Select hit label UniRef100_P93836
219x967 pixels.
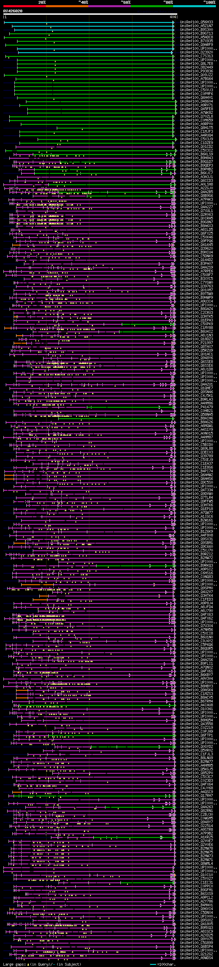coord(196,71)
